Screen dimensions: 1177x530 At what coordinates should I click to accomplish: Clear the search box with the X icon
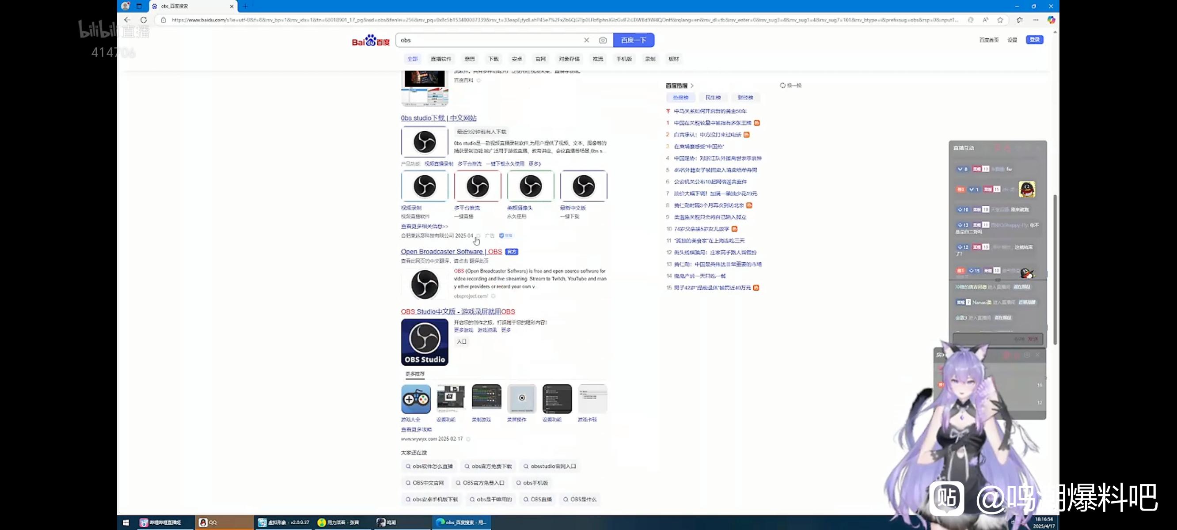586,40
